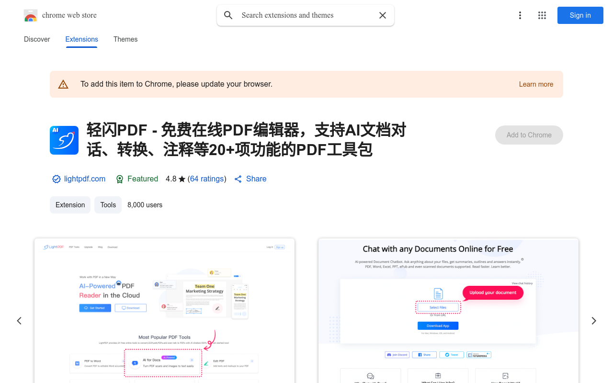Open the three-dot more options menu

[x=520, y=15]
